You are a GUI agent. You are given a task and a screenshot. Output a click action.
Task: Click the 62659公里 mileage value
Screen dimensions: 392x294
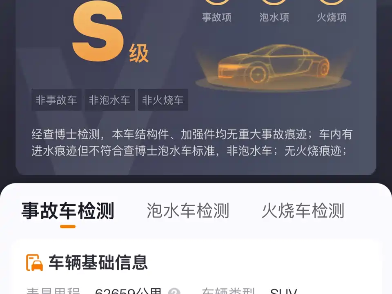click(128, 291)
